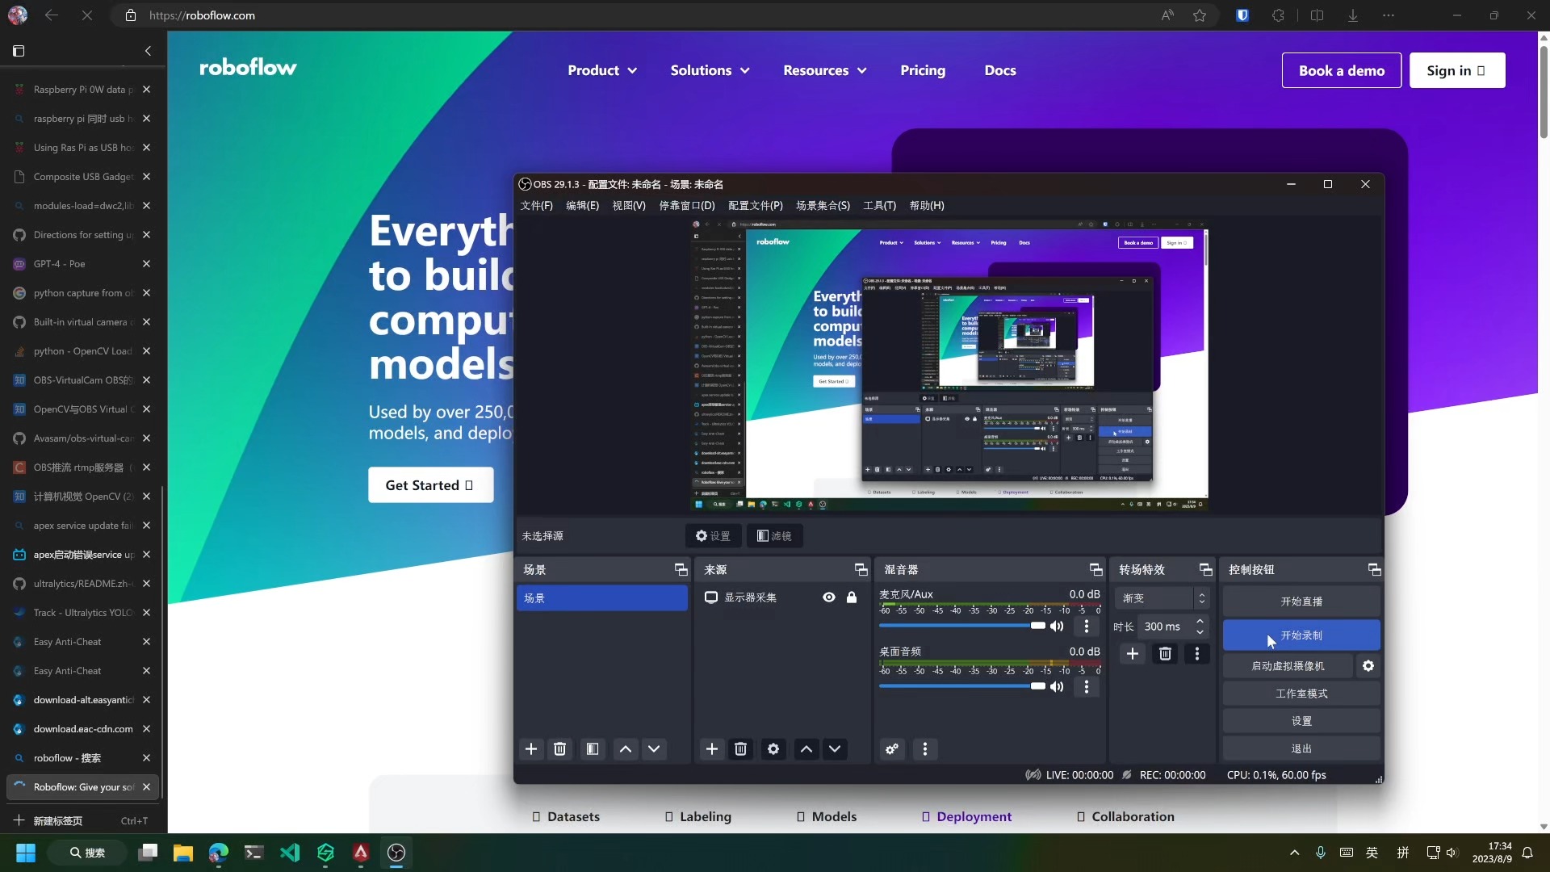Expand the Resources navigation dropdown
Viewport: 1550px width, 872px height.
824,70
